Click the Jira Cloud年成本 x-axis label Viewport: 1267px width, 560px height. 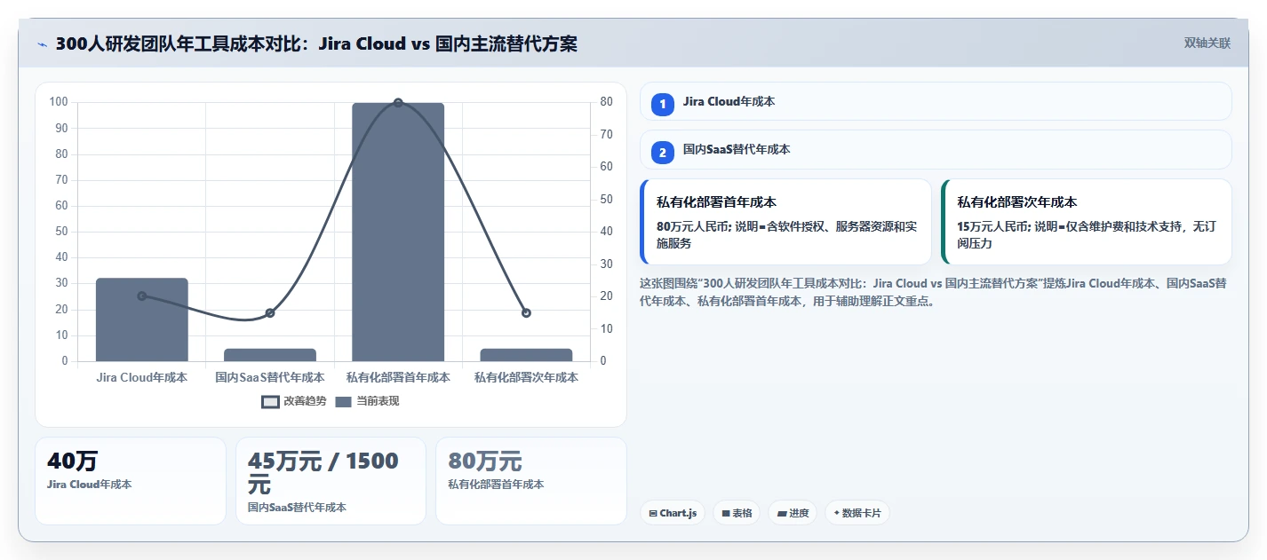(x=142, y=377)
